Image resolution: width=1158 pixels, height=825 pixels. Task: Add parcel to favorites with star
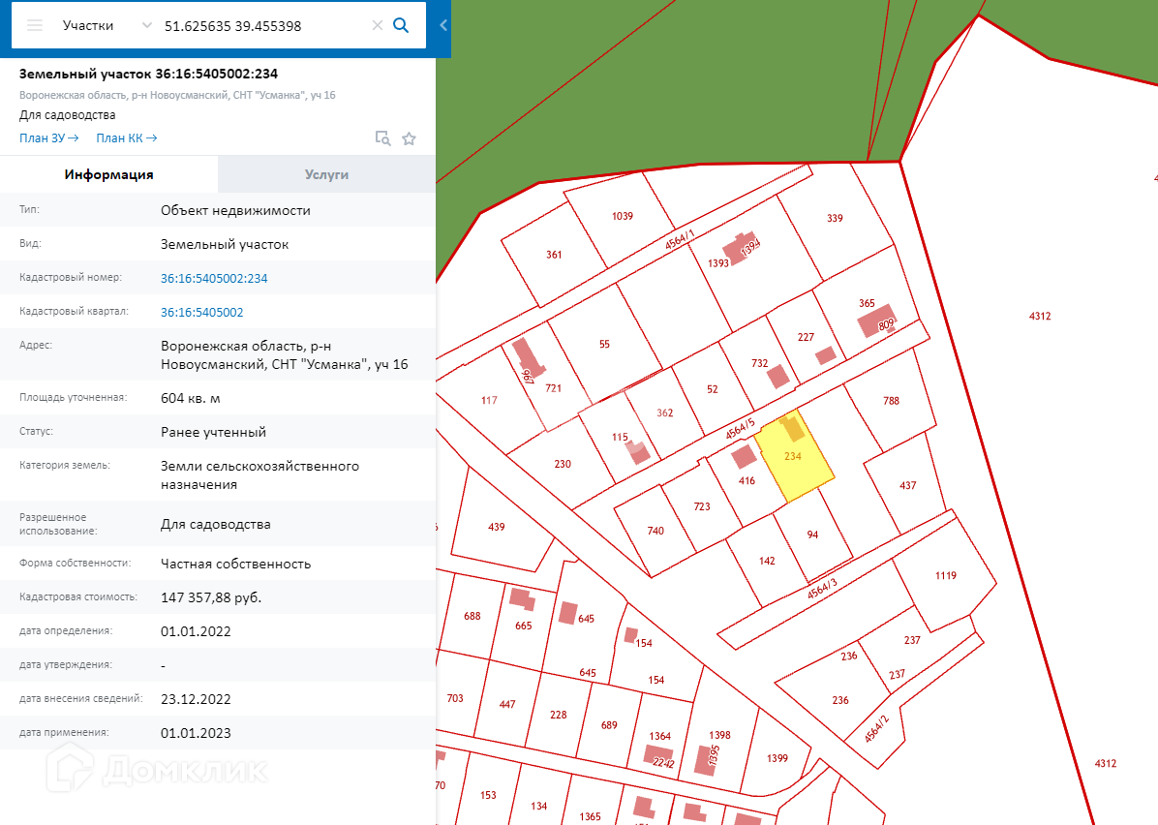(409, 138)
